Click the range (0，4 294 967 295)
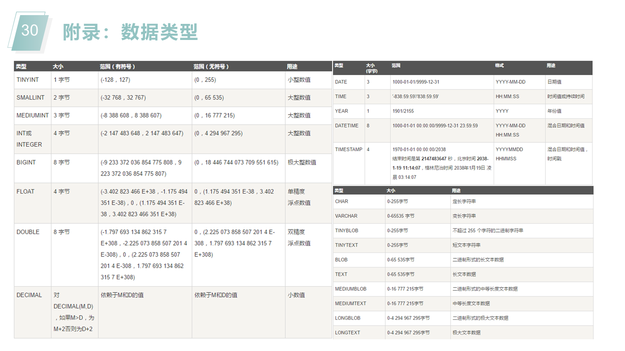The height and width of the screenshot is (351, 625). 218,133
